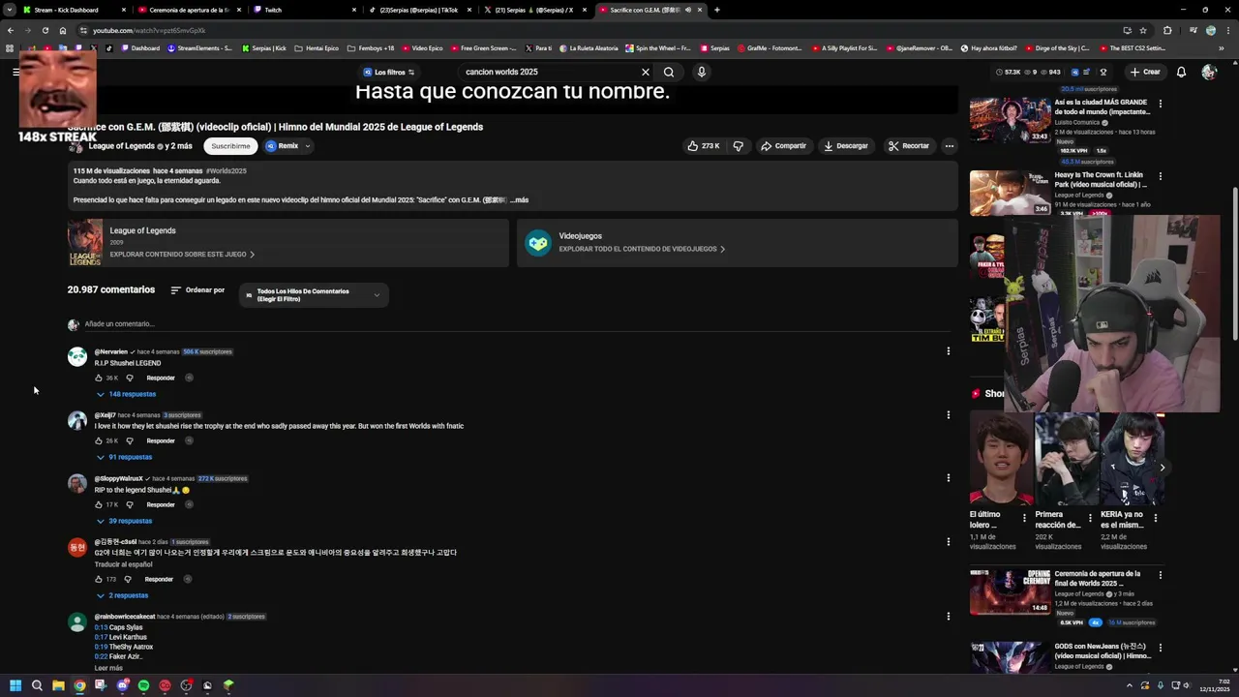Jump to timestamp 0:13 Caps Sylas
Image resolution: width=1239 pixels, height=697 pixels.
(101, 627)
